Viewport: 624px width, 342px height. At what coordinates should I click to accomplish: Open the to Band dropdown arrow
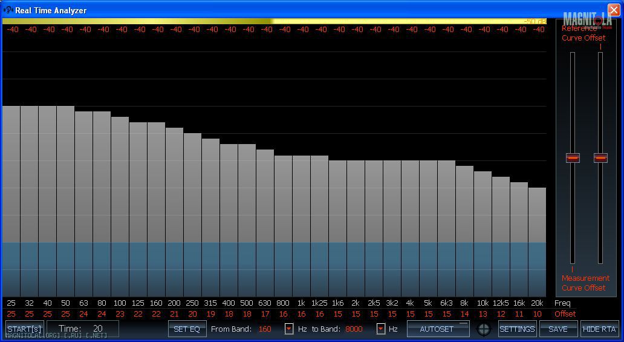click(x=381, y=329)
